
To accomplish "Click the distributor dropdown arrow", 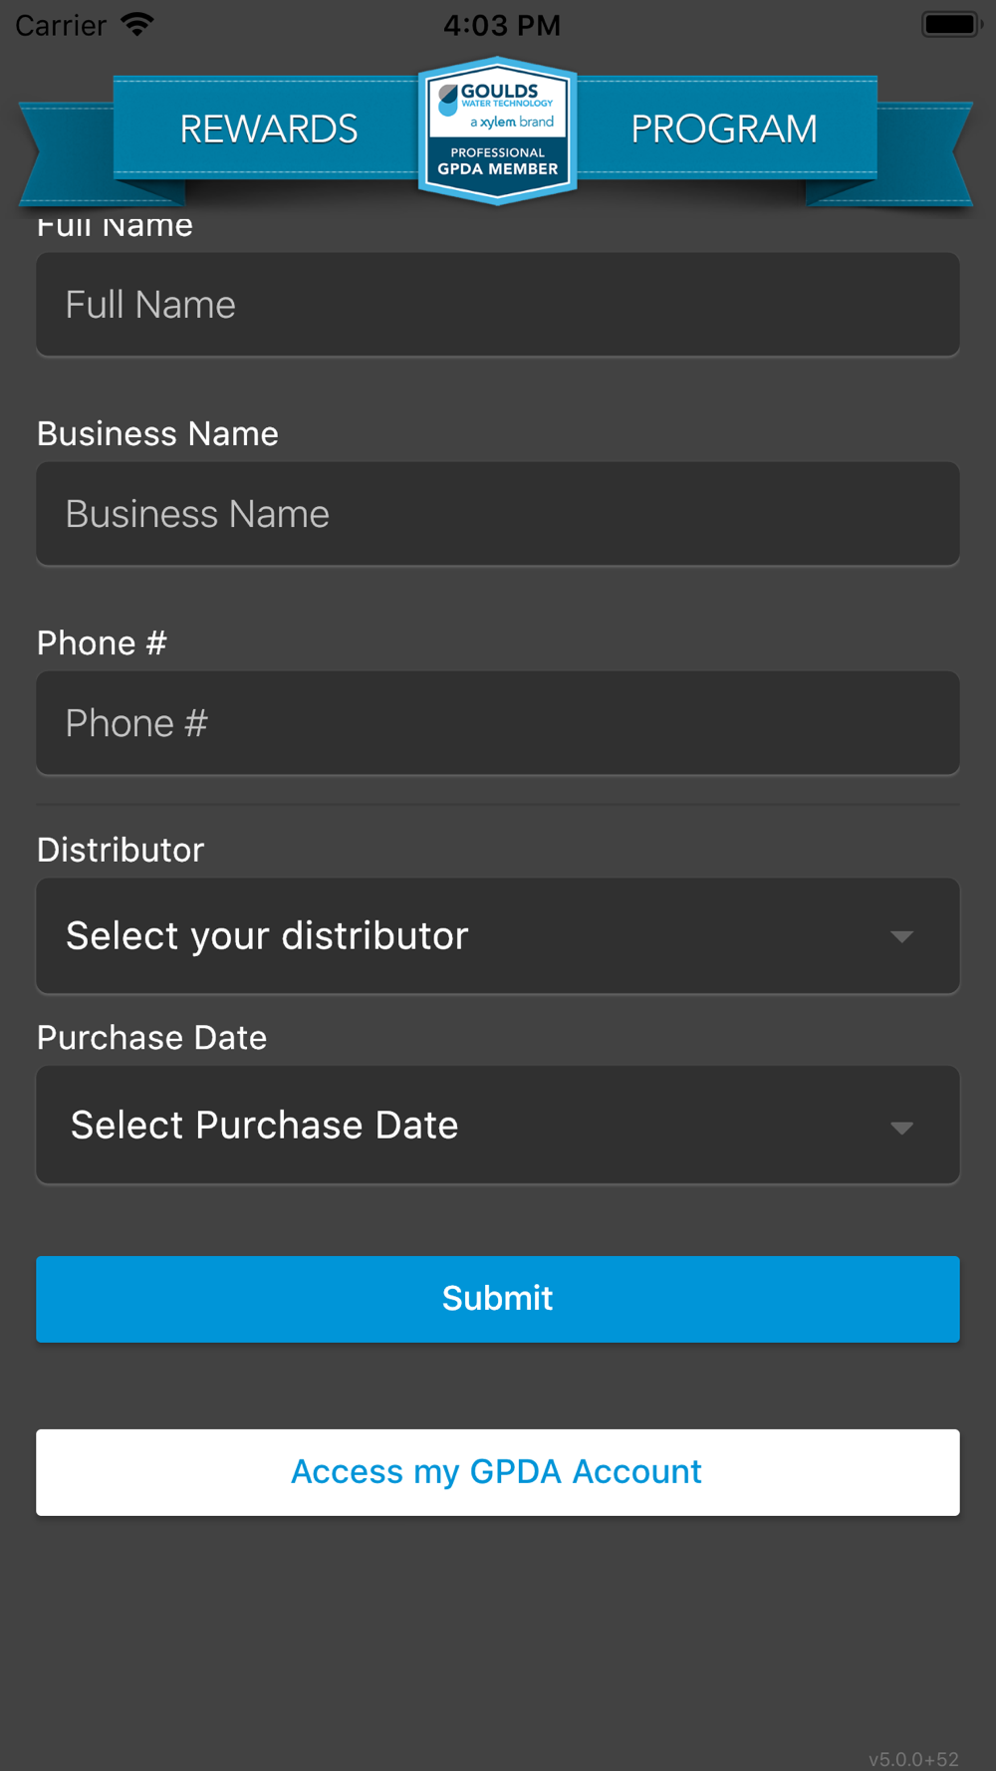I will [901, 936].
